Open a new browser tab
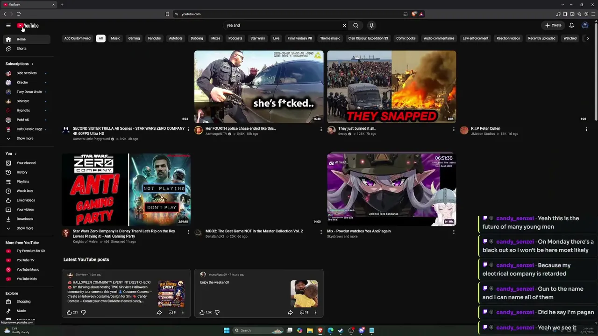Image resolution: width=598 pixels, height=336 pixels. tap(62, 5)
